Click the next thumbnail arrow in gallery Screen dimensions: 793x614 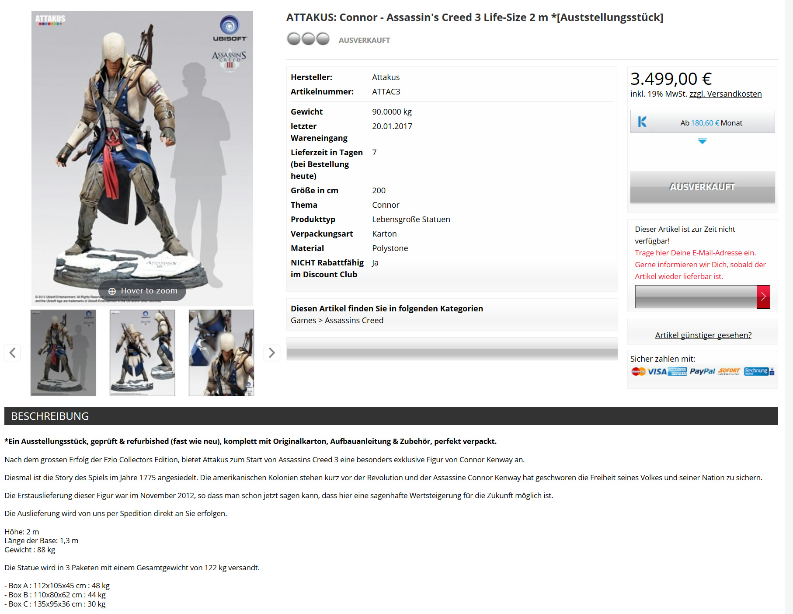click(271, 352)
